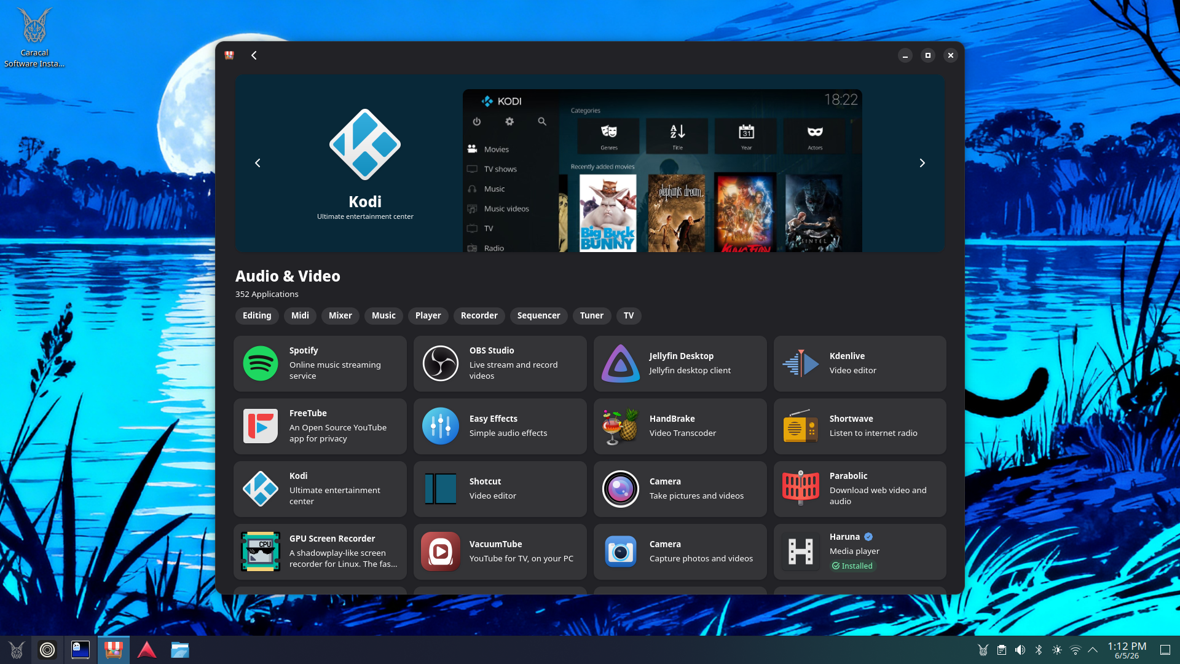This screenshot has height=664, width=1180.
Task: Click the Installed badge under Haruna
Action: (x=852, y=566)
